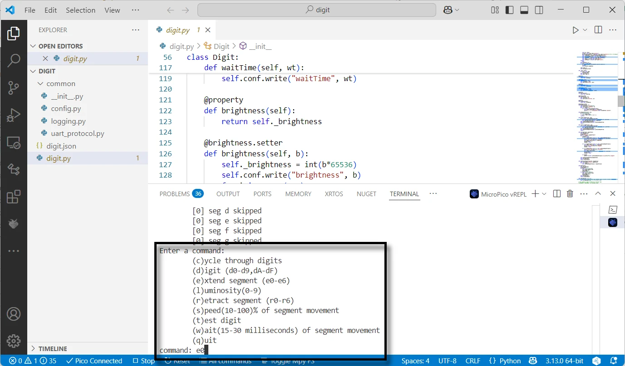Open the Search view in activity bar
Screen dimensions: 625x366
coord(14,60)
